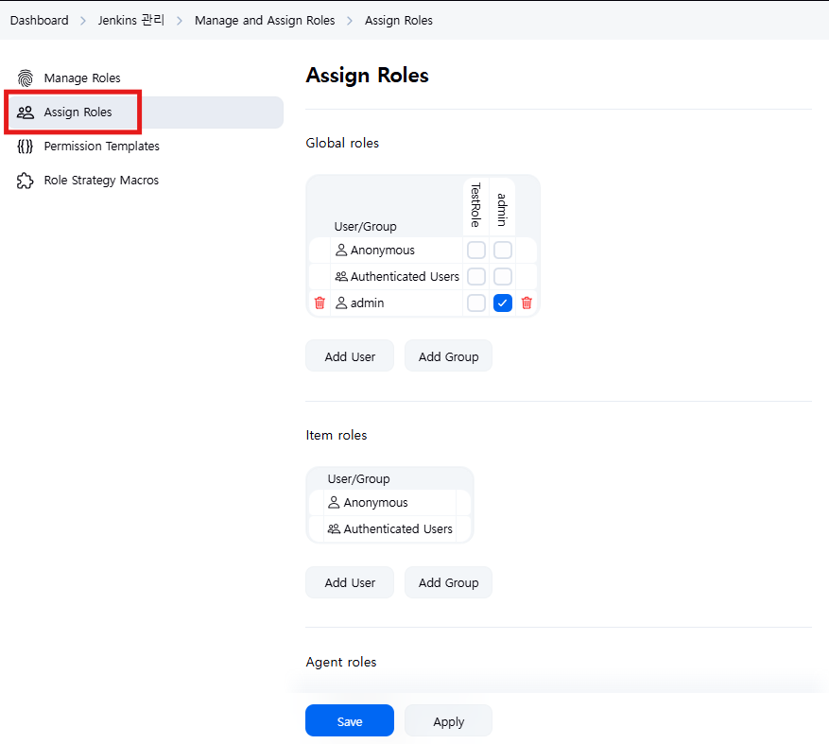Click Anonymous row in Global roles
Viewport: 829px width, 744px height.
pyautogui.click(x=423, y=251)
